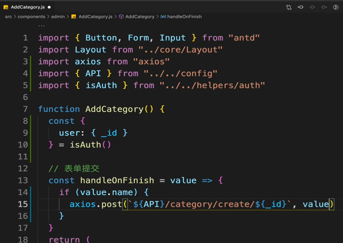
Task: Click line number 1 in gutter
Action: point(25,38)
